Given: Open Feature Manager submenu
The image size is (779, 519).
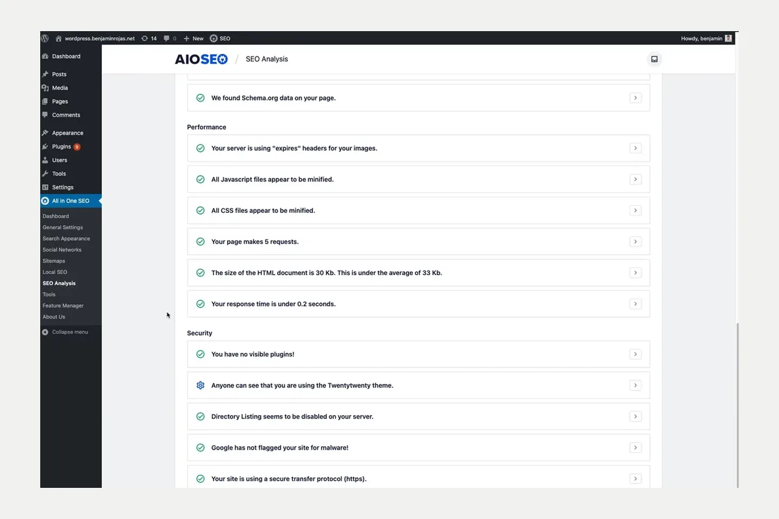Looking at the screenshot, I should tap(63, 306).
